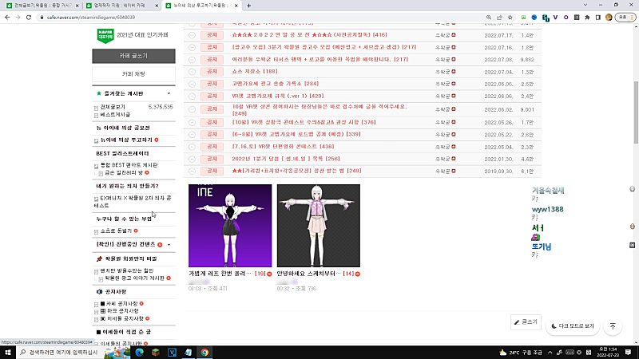The width and height of the screenshot is (639, 359).
Task: Collapse notice row dated 2022.01.30
Action: pos(192,159)
